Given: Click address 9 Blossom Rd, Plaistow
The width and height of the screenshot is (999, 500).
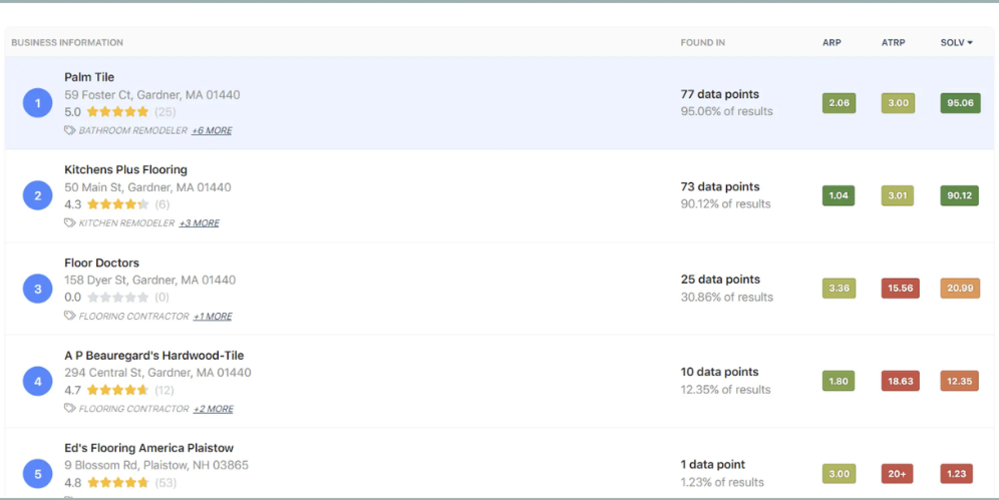Looking at the screenshot, I should pos(156,465).
